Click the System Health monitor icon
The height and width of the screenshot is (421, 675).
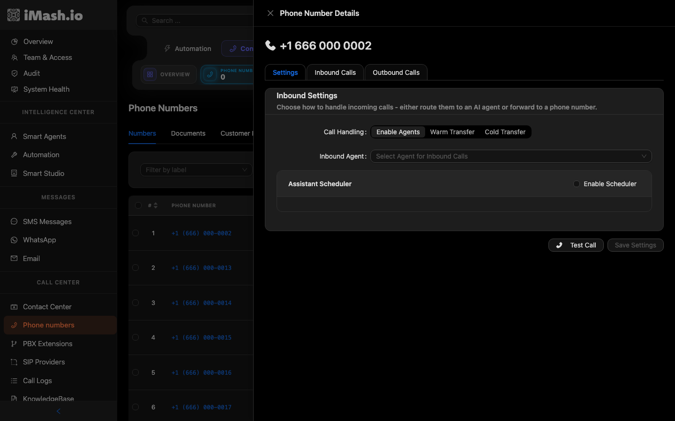pos(15,89)
